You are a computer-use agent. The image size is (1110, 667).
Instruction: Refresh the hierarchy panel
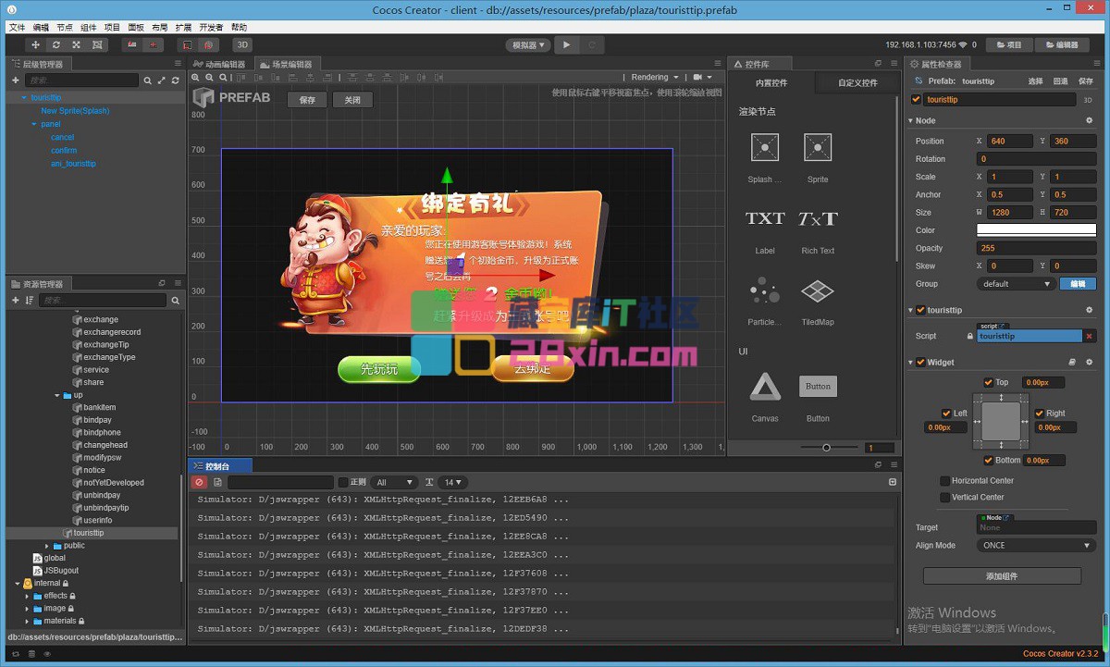[176, 80]
